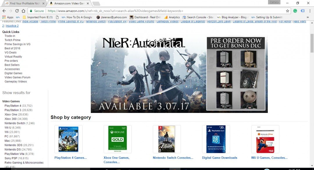The height and width of the screenshot is (170, 314).
Task: Open the Nintendo Switch Consoles category link
Action: [173, 158]
